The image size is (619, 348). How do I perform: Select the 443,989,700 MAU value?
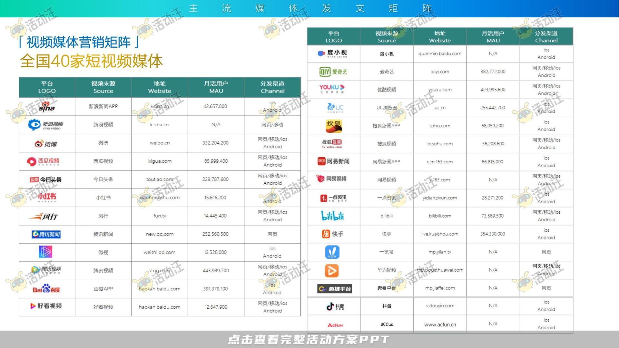coord(216,271)
